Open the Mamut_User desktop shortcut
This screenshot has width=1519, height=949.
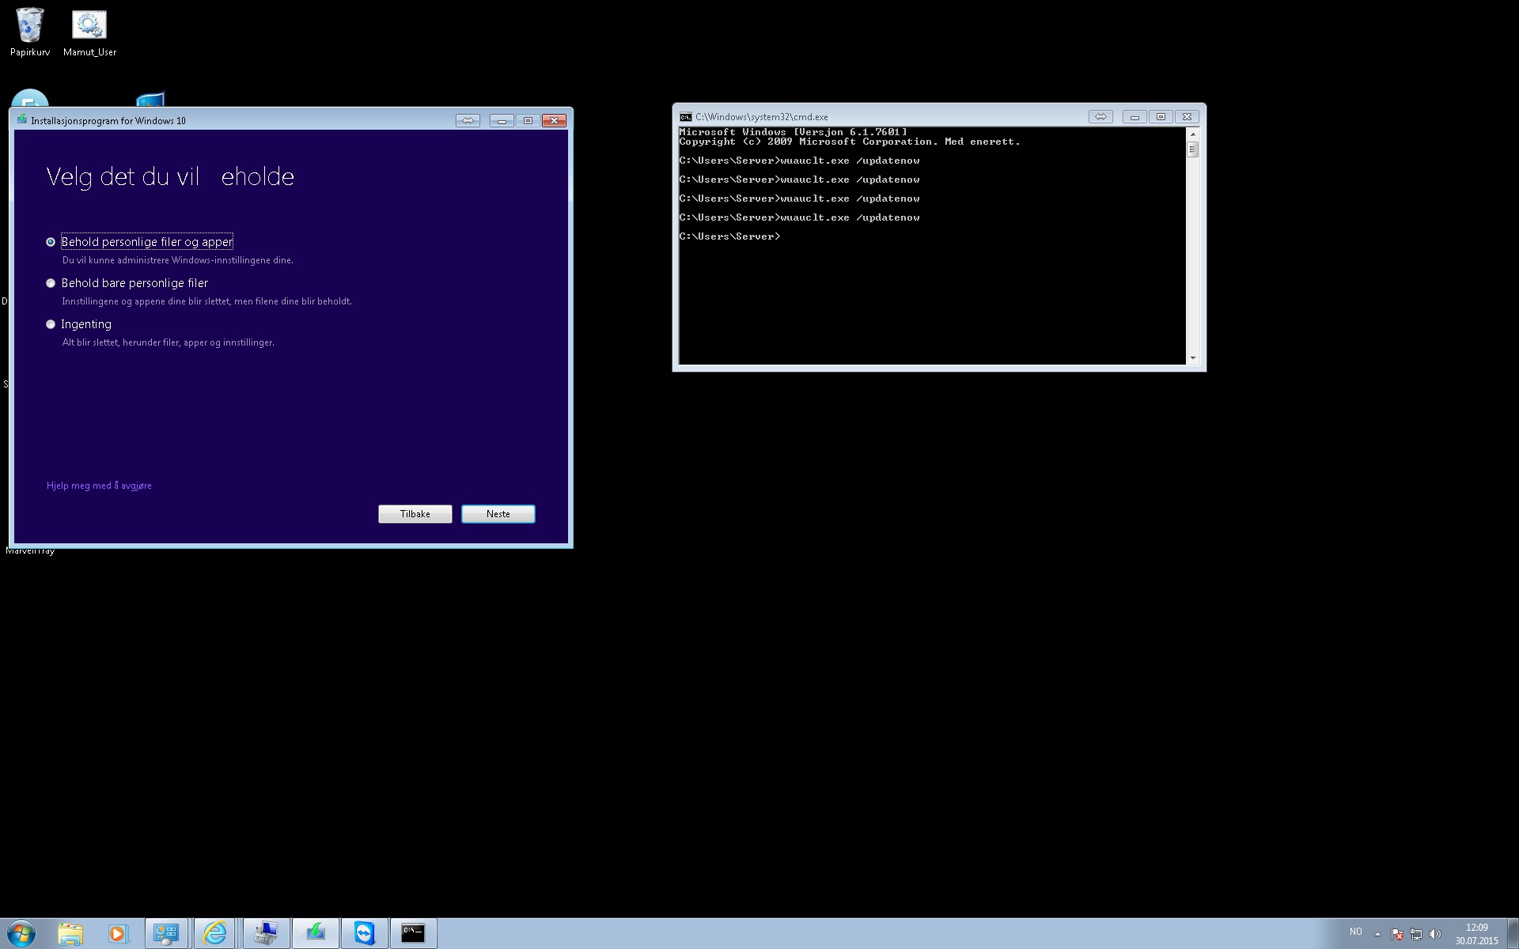click(x=89, y=32)
